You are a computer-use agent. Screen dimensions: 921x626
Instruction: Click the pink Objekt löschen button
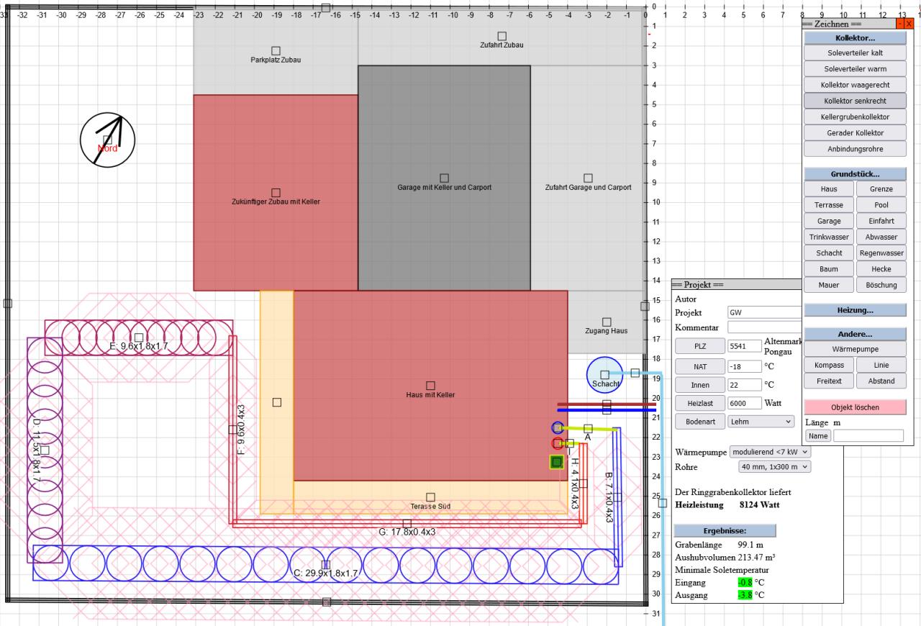pyautogui.click(x=855, y=407)
